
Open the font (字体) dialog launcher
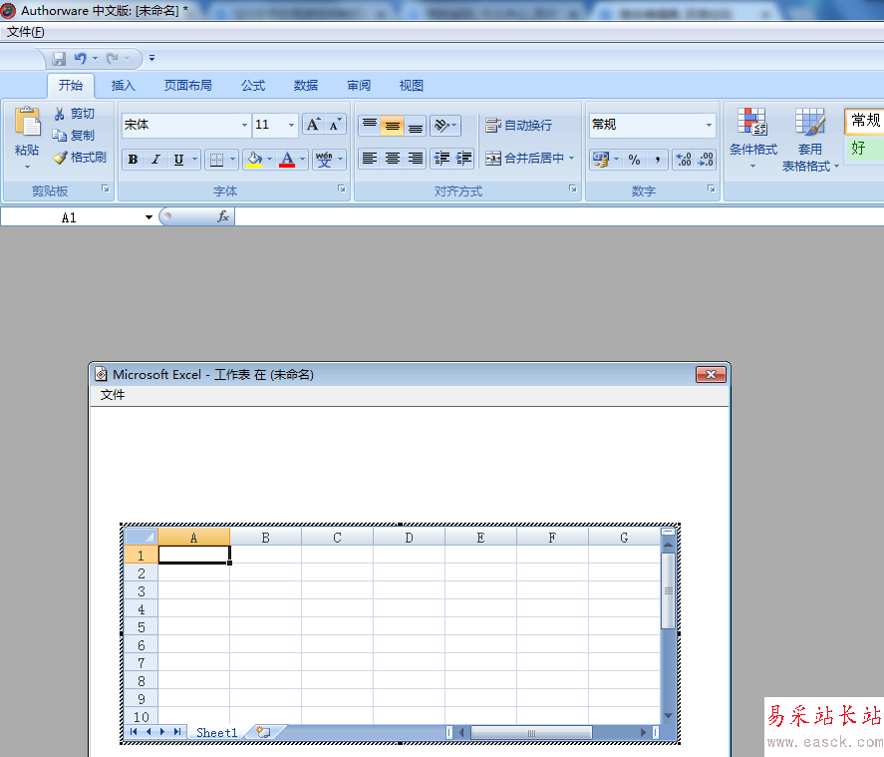point(341,189)
